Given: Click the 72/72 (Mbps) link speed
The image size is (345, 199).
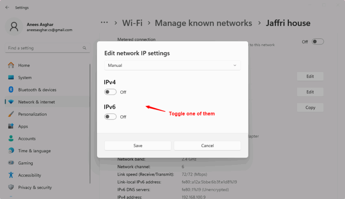Looking at the screenshot, I should pos(194,174).
